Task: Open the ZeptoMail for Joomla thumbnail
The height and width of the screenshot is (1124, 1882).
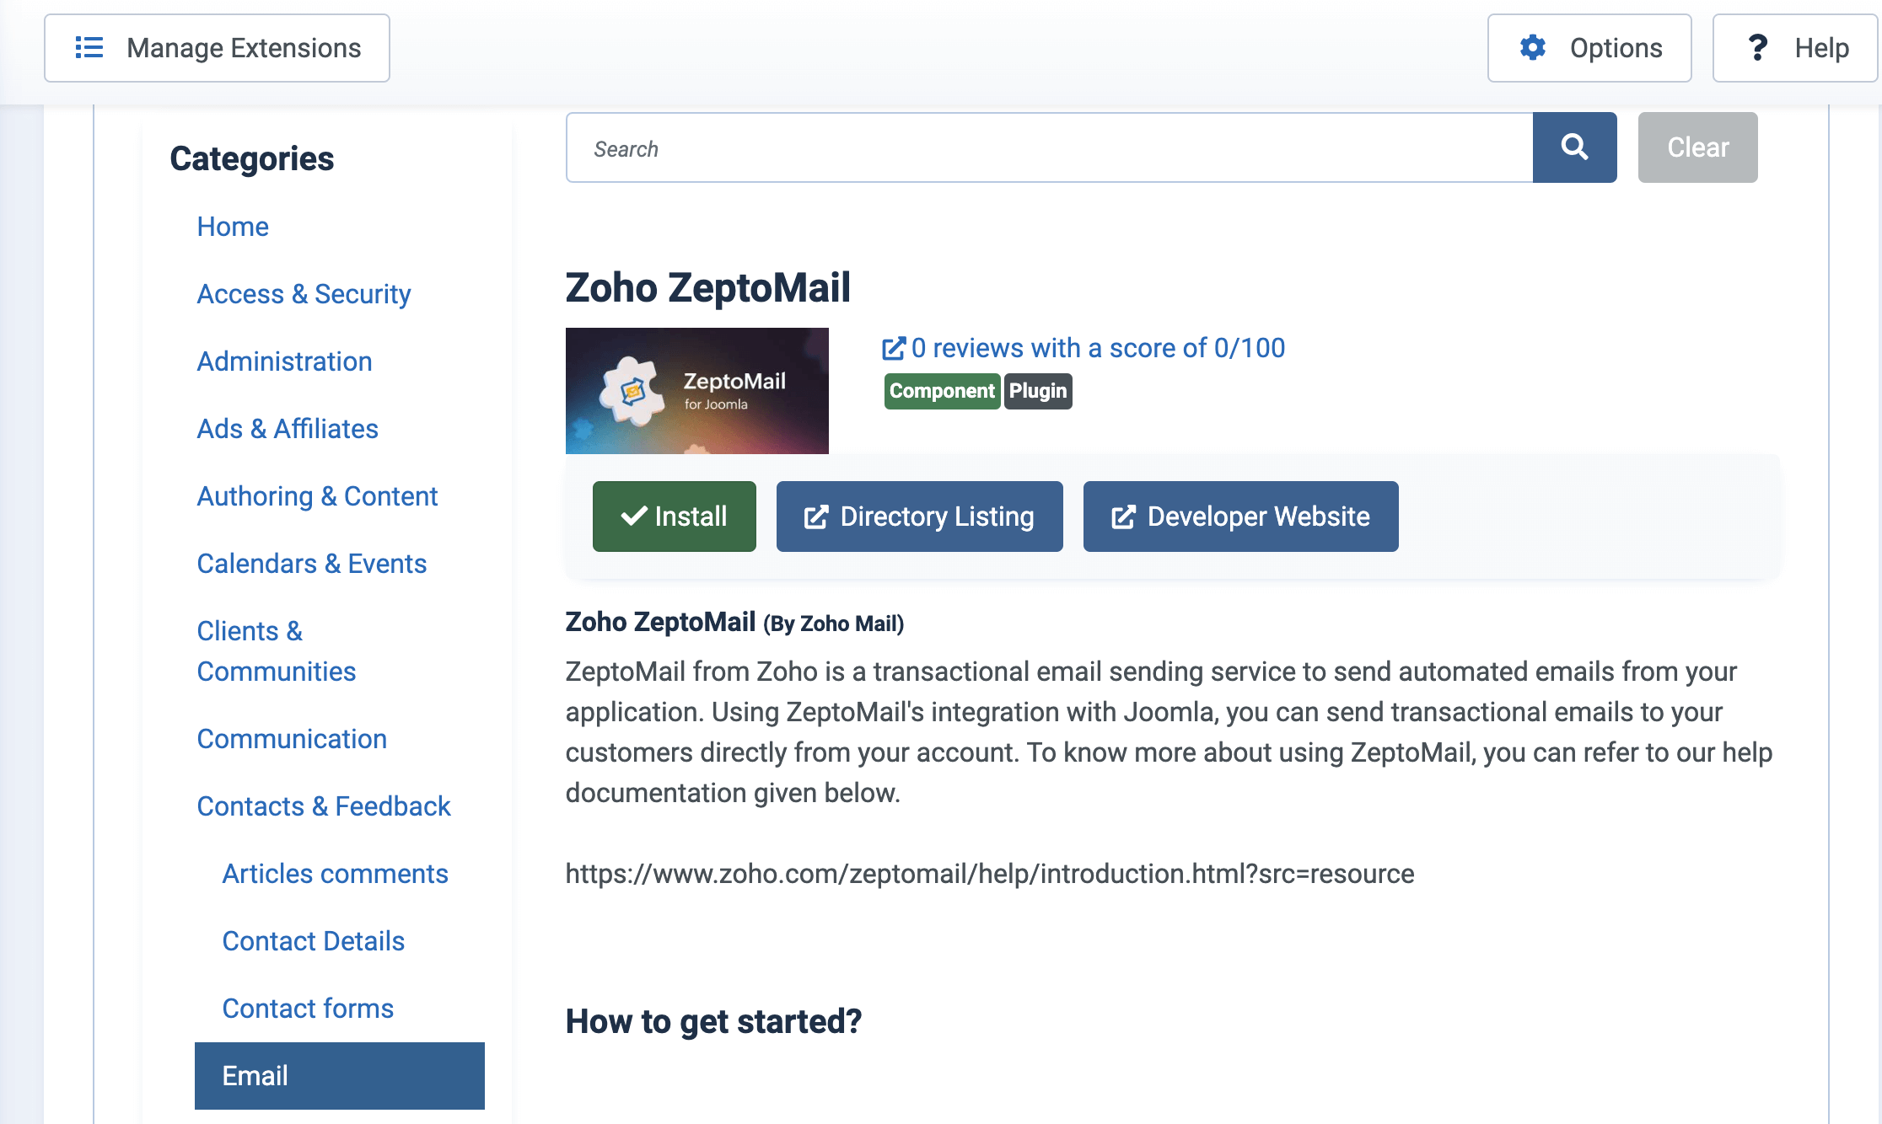Action: (696, 391)
